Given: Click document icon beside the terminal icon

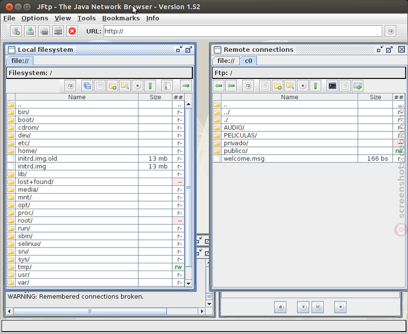Looking at the screenshot, I should [x=345, y=86].
